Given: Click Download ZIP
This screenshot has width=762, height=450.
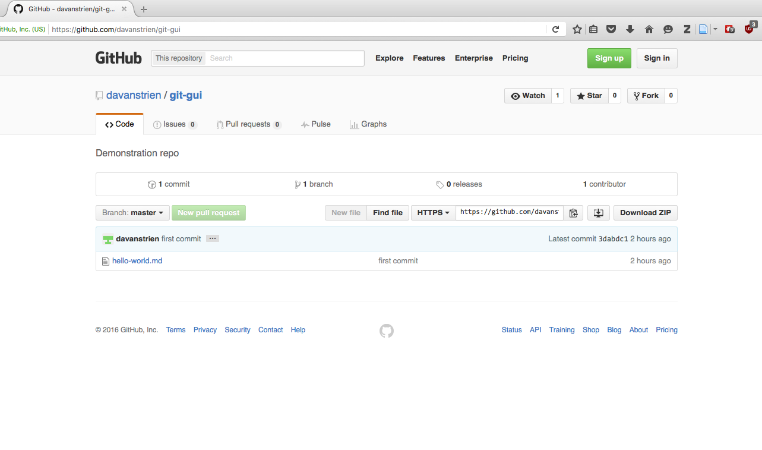Looking at the screenshot, I should [645, 212].
